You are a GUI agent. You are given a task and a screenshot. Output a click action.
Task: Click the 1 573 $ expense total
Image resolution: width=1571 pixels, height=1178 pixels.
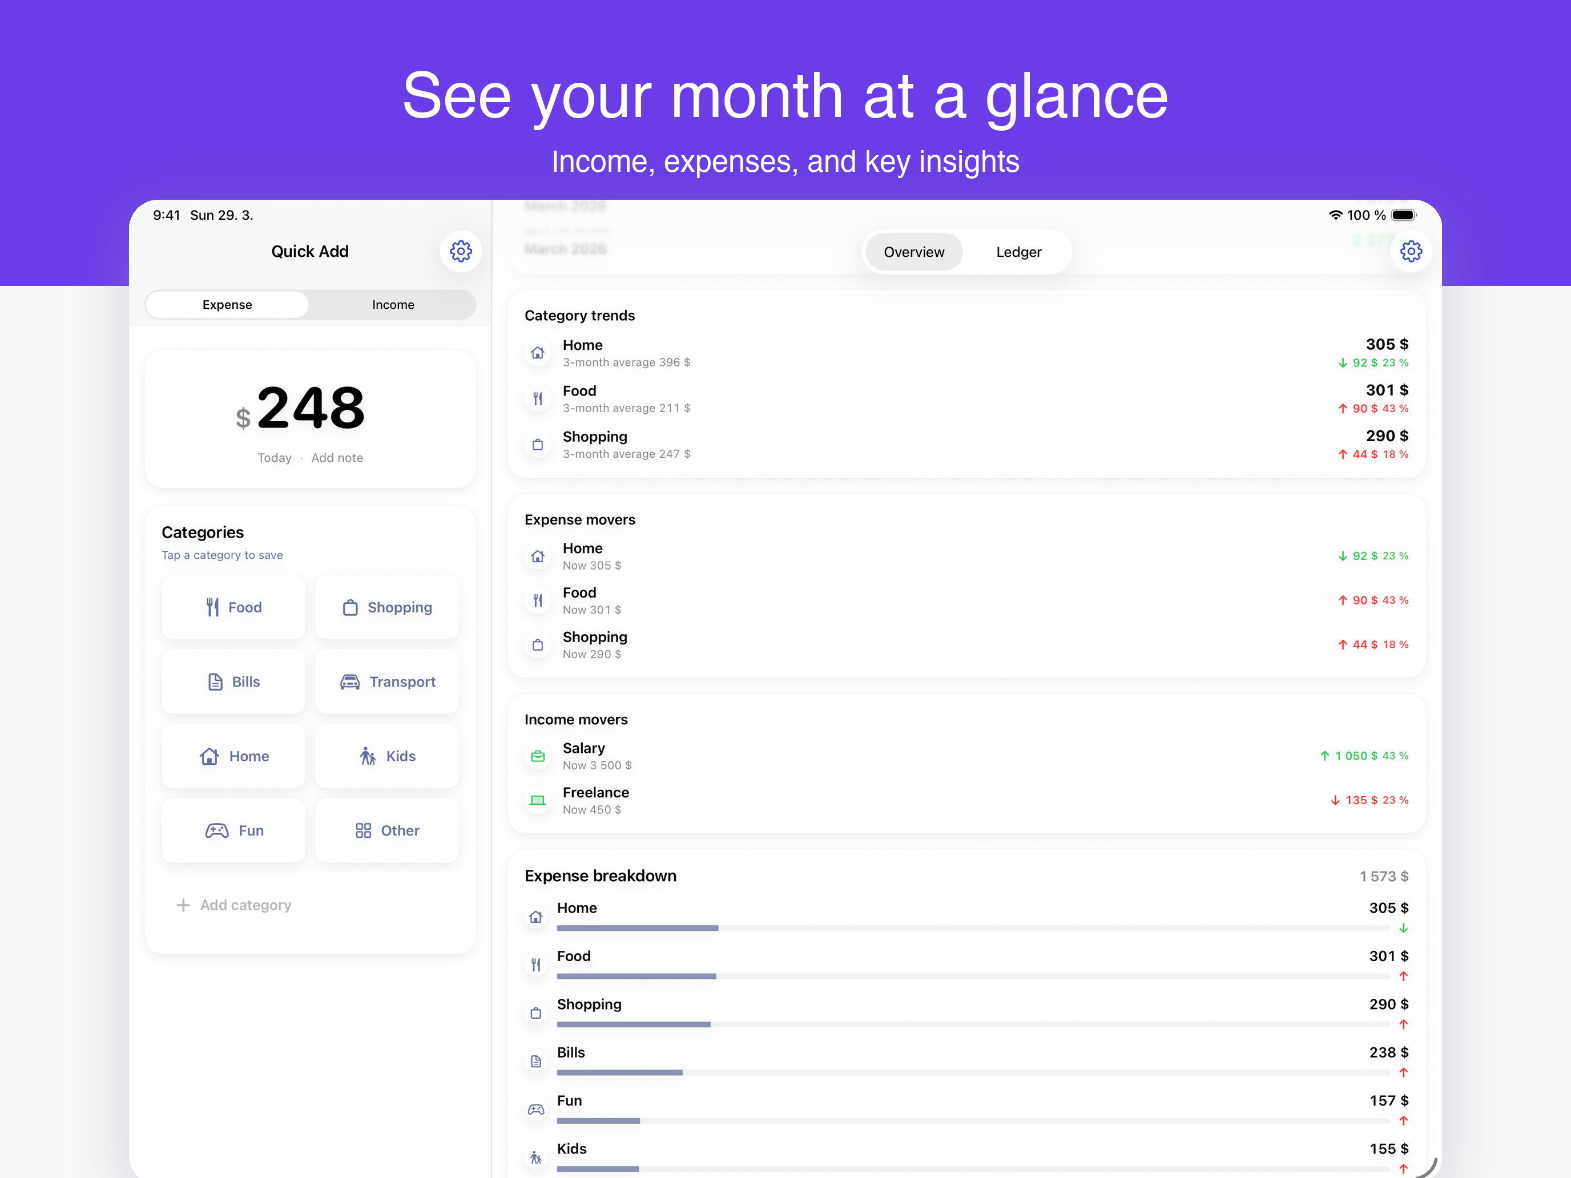tap(1384, 877)
